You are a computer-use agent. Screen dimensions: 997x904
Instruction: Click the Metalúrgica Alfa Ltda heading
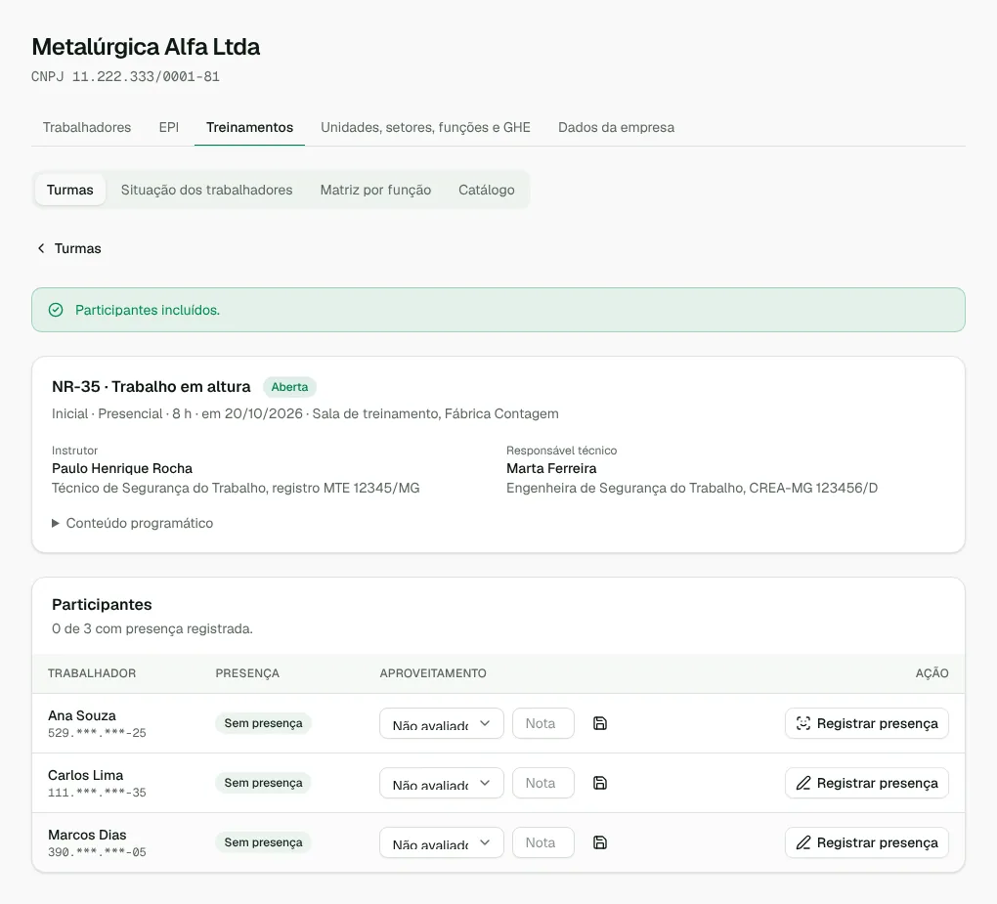point(147,47)
